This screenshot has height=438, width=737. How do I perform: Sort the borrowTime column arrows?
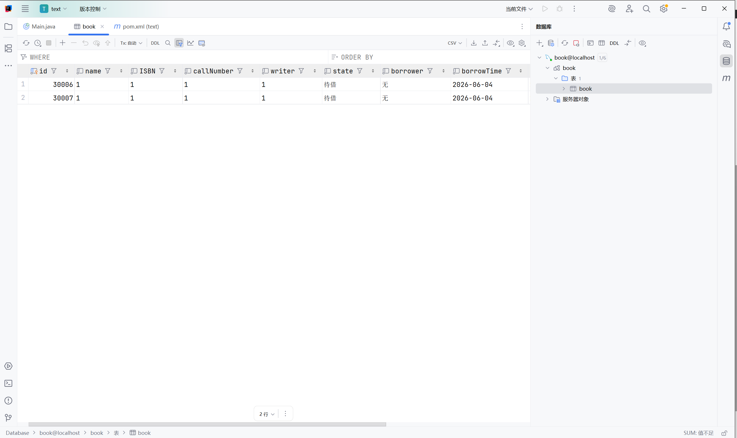pyautogui.click(x=520, y=71)
